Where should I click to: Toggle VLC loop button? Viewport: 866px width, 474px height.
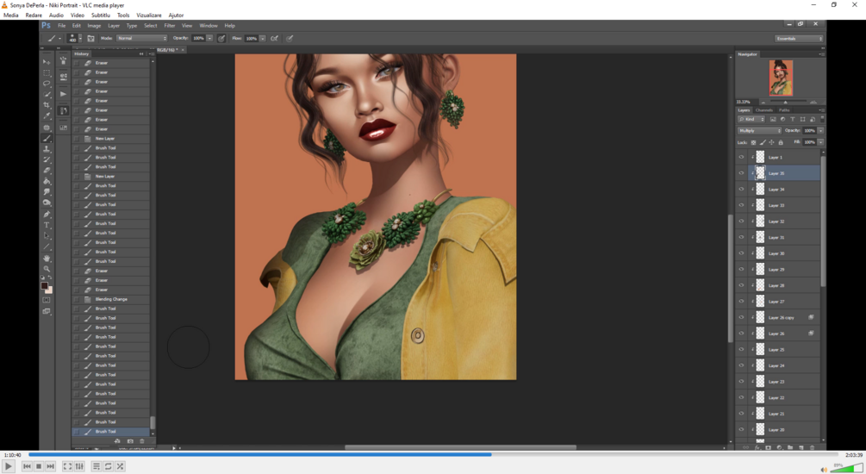(x=109, y=467)
